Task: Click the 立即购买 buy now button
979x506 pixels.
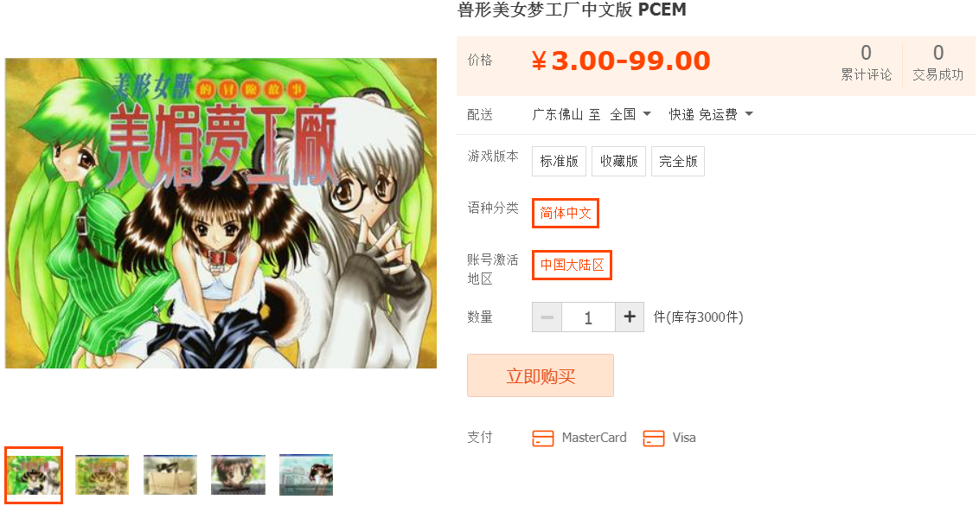Action: (x=541, y=375)
